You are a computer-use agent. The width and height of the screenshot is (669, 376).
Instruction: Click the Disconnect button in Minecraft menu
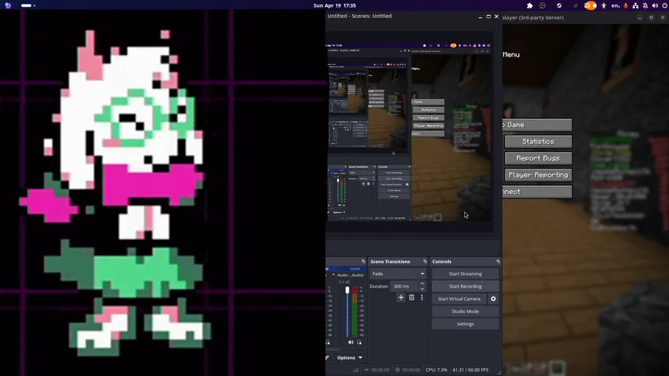(x=537, y=192)
